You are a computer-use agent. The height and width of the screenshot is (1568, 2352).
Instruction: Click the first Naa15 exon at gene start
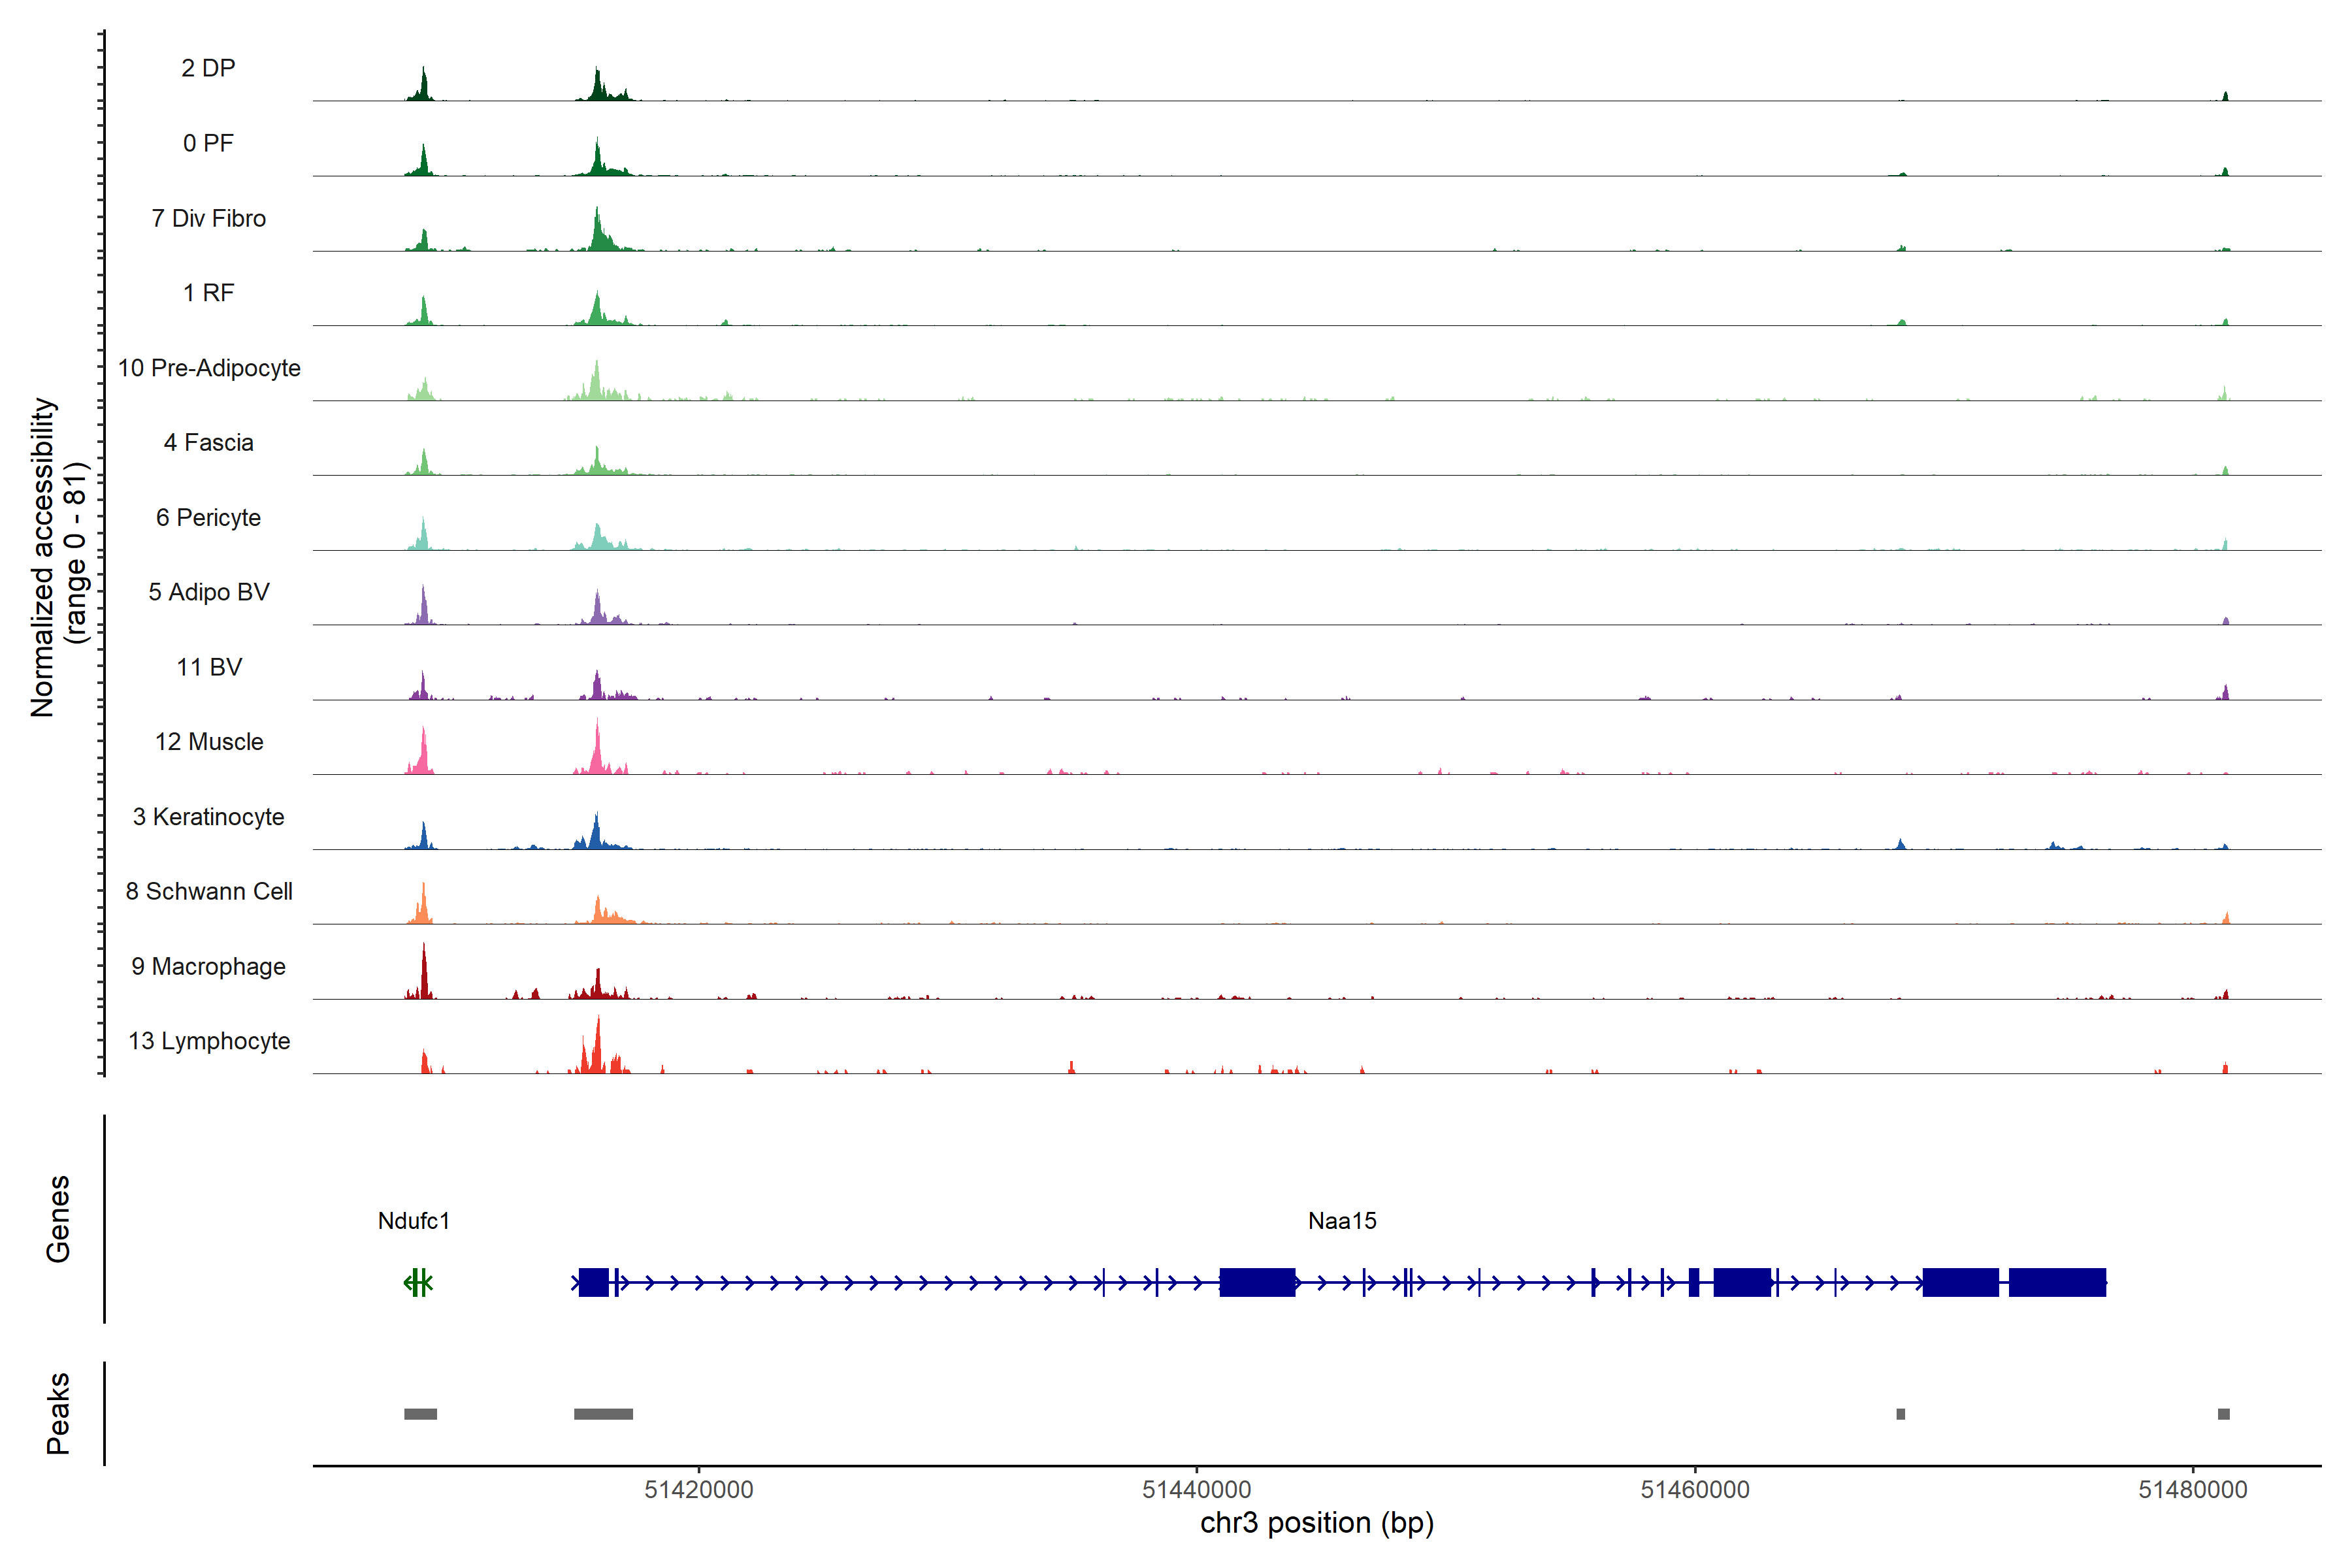click(x=594, y=1282)
